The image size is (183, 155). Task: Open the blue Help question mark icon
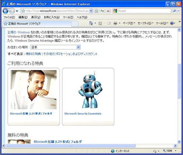[172, 23]
